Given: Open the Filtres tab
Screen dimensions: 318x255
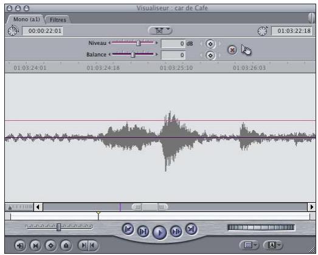Looking at the screenshot, I should click(58, 20).
